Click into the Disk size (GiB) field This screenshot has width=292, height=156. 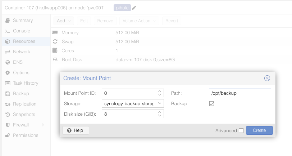(129, 114)
